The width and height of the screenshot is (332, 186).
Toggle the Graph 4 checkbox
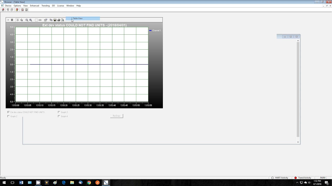[x=59, y=116]
